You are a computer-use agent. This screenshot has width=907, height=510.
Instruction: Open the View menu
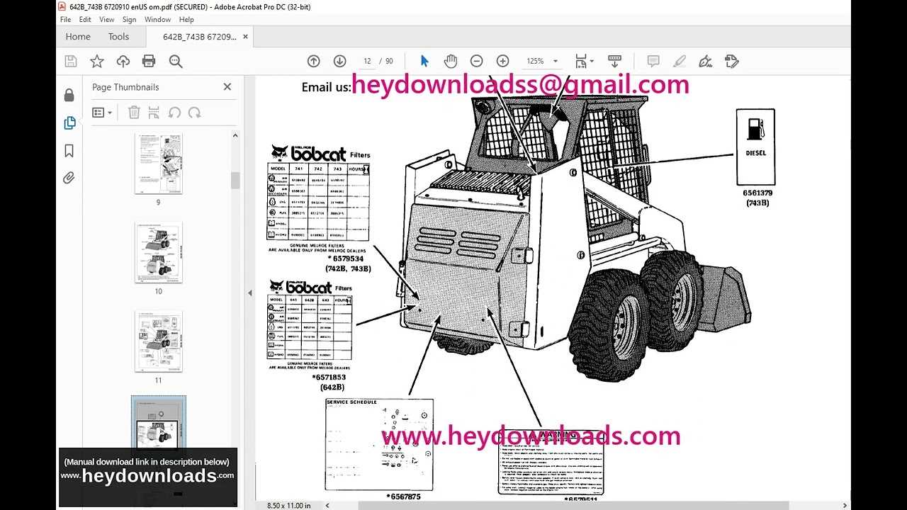107,20
